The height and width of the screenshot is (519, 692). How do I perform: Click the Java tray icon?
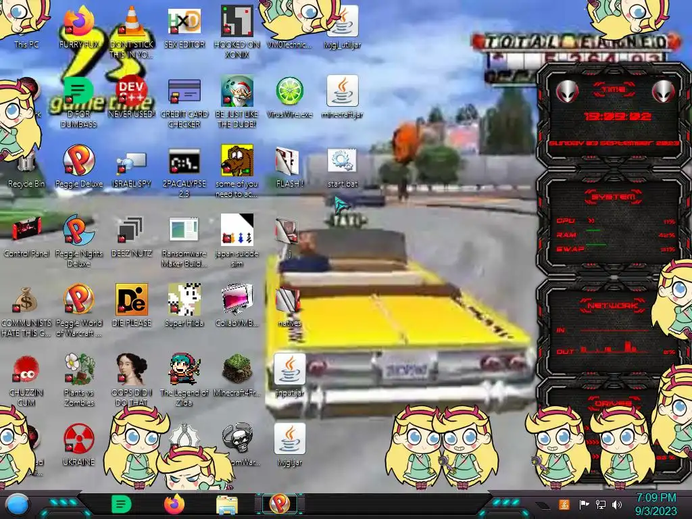point(564,504)
